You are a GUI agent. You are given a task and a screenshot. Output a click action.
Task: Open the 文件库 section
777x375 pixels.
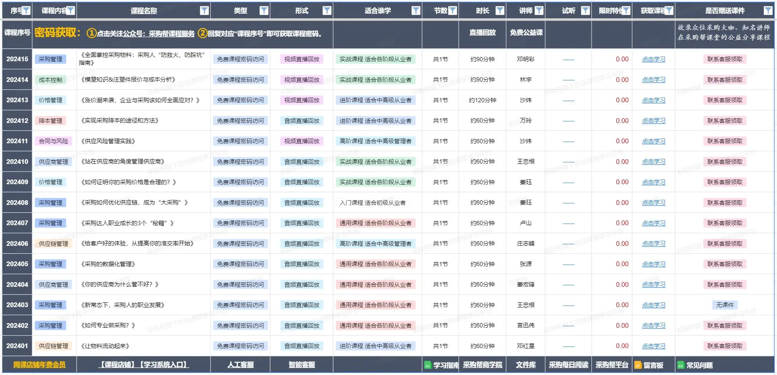coord(526,365)
